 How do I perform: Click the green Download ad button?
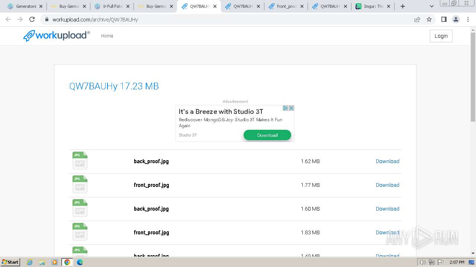(x=267, y=135)
